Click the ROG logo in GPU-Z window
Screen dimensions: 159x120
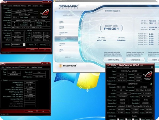[x=148, y=75]
